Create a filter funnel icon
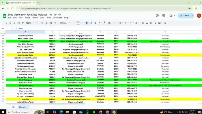 [155, 23]
